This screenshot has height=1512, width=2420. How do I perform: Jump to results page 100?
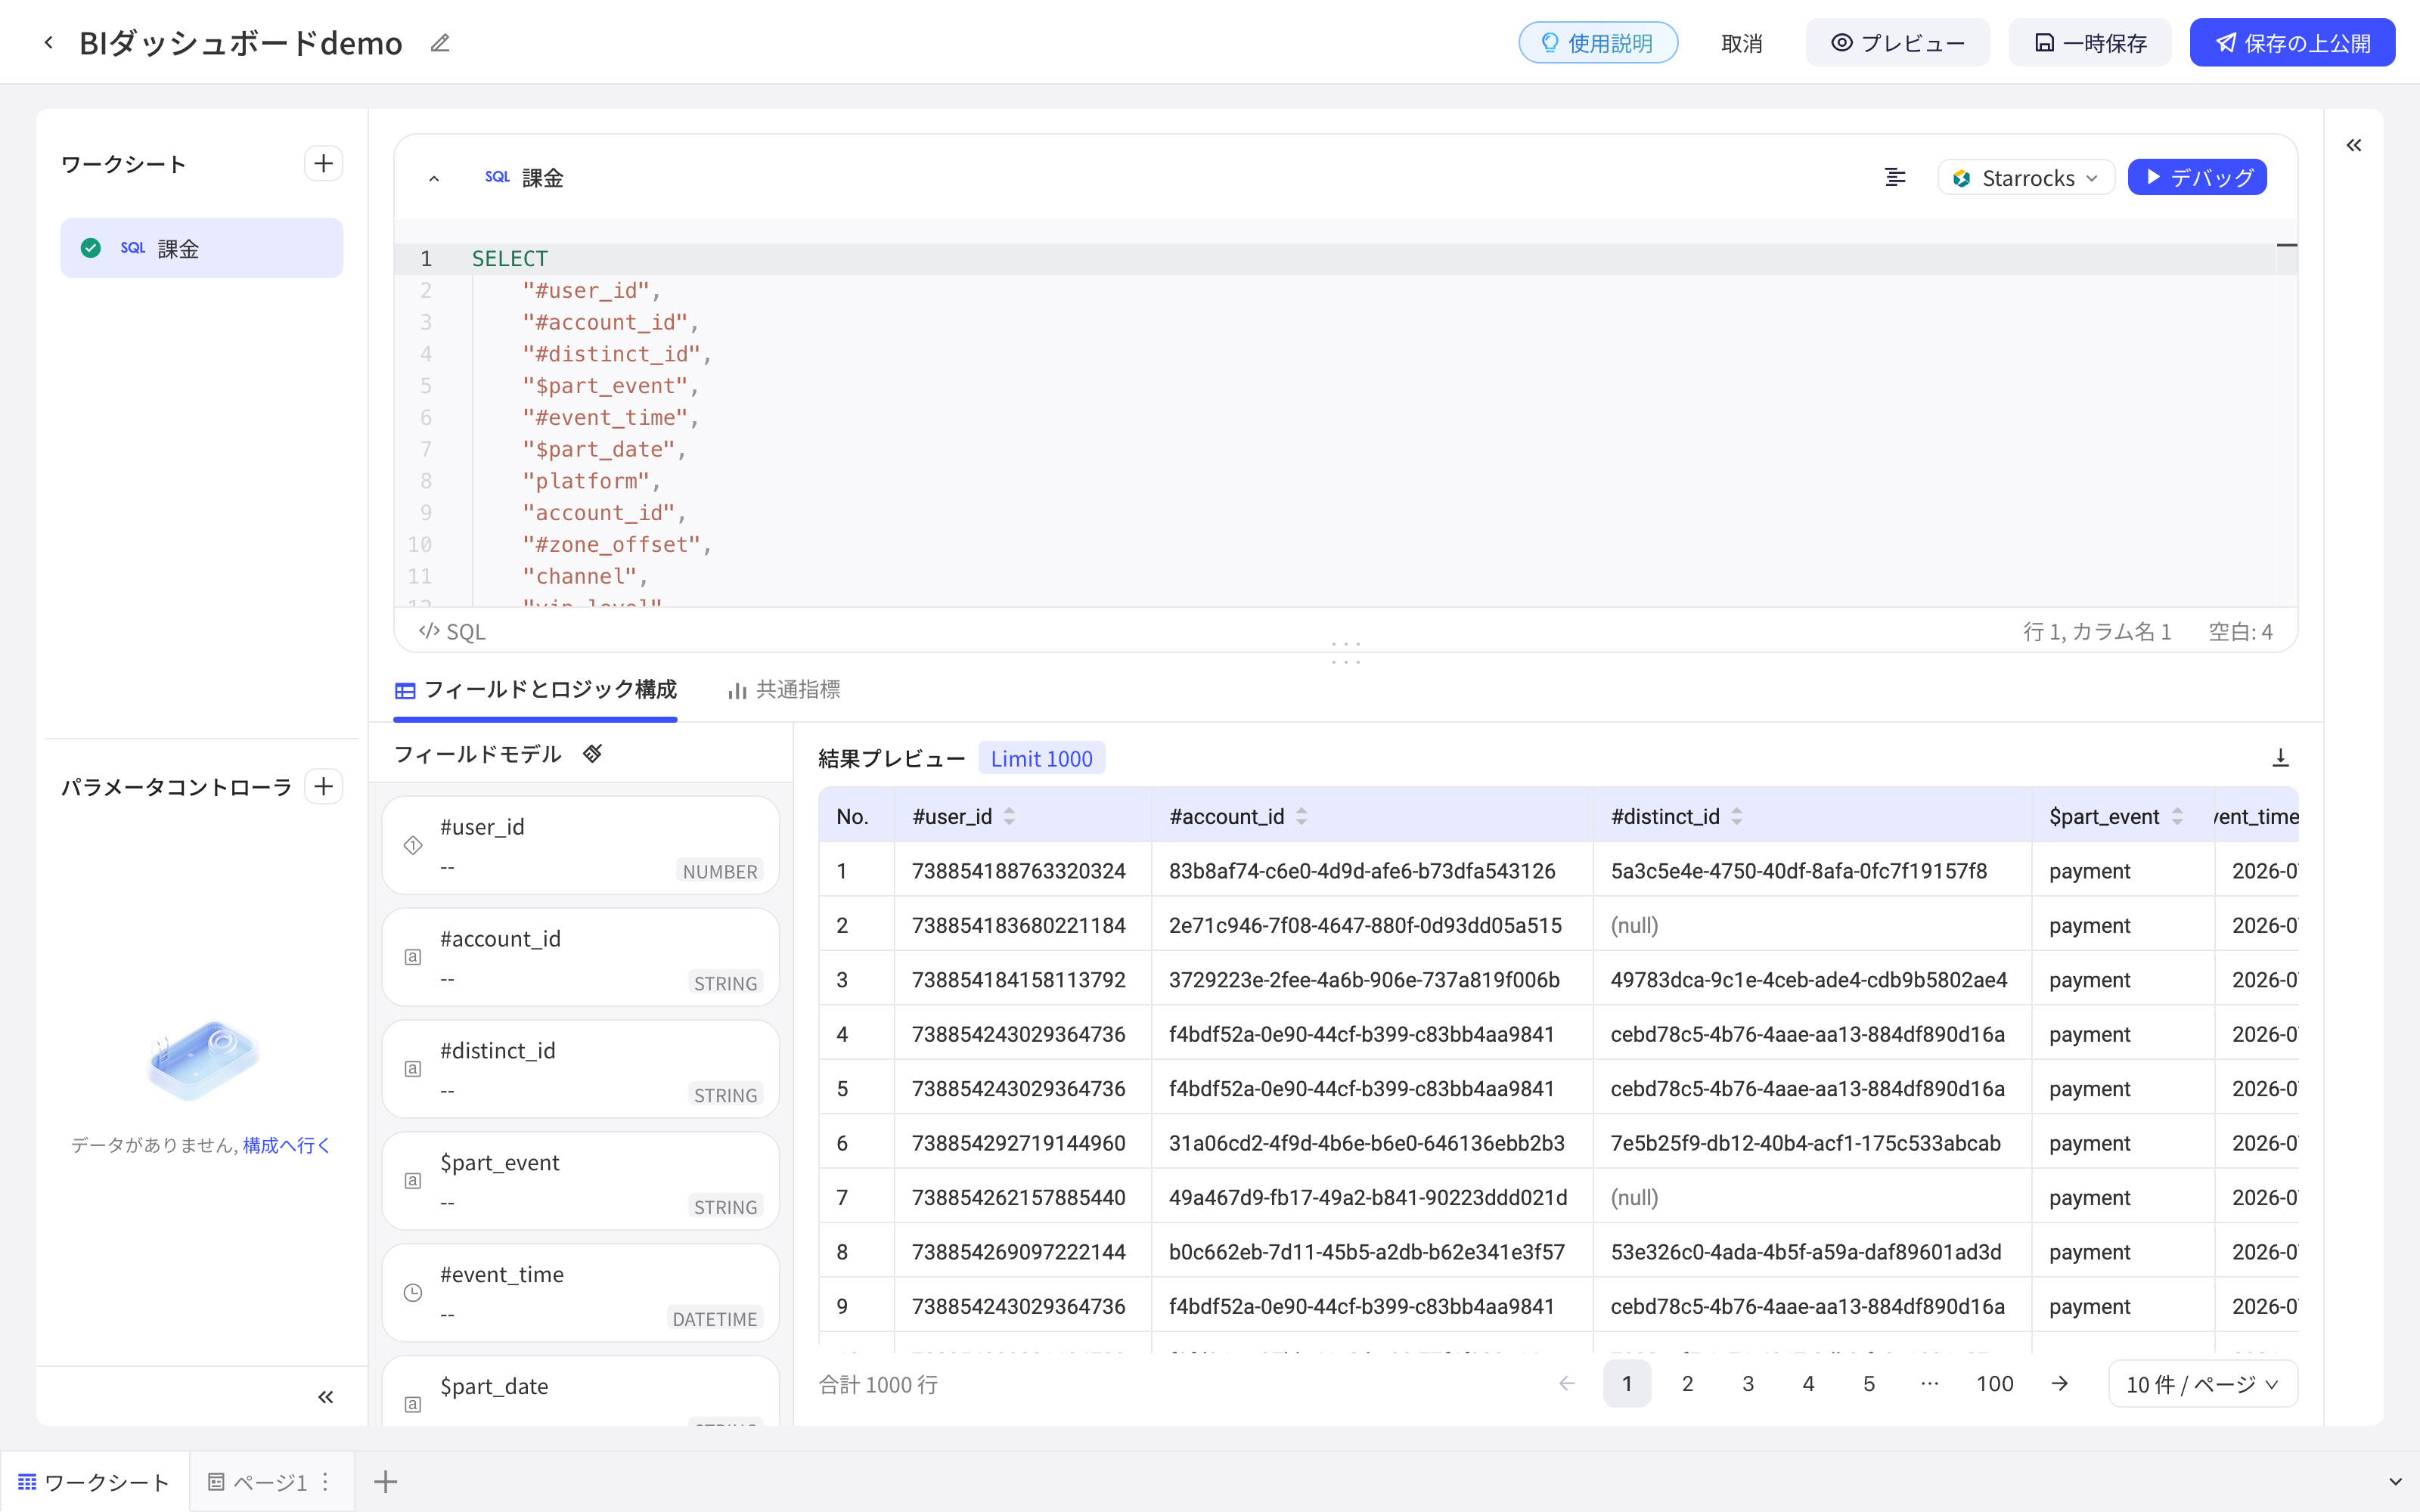point(1994,1384)
